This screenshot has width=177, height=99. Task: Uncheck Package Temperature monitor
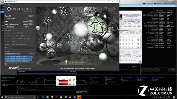2,77
